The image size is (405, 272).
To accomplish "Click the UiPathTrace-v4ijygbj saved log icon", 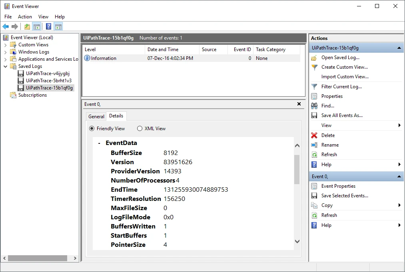I will tap(21, 73).
